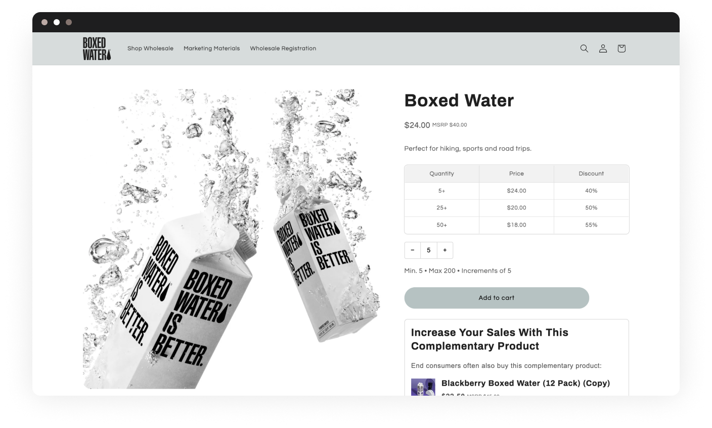Select the 50+ quantity tier row
712x428 pixels.
(x=517, y=225)
